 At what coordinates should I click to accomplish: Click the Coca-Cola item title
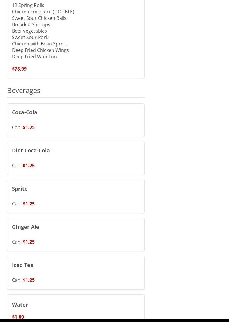point(25,112)
